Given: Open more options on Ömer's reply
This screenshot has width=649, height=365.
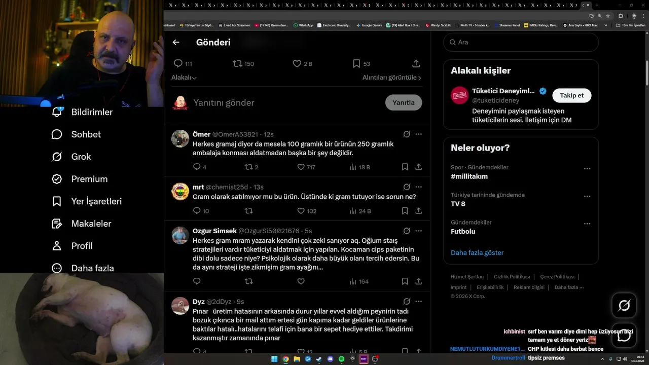Looking at the screenshot, I should [419, 134].
